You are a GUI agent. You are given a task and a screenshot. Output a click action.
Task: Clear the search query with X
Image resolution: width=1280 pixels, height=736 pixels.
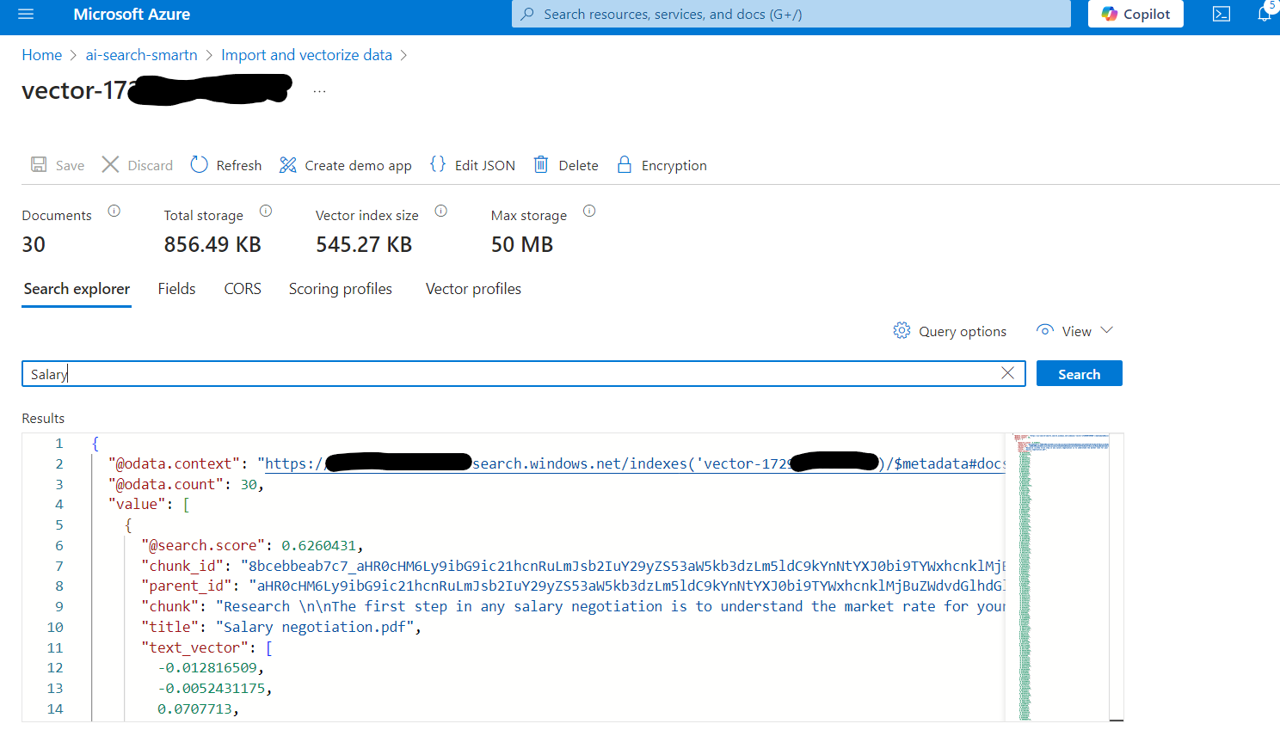pyautogui.click(x=1008, y=373)
